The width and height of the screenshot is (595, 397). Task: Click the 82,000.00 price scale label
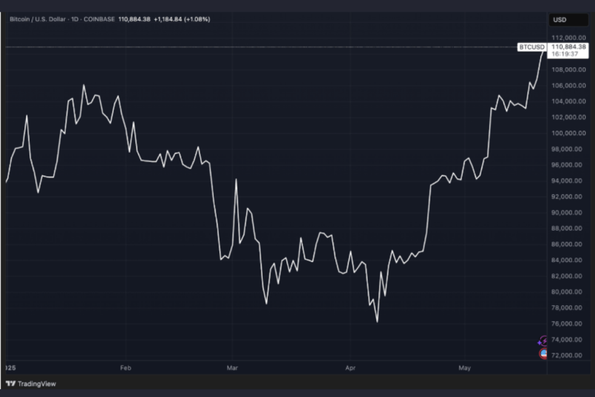[566, 276]
